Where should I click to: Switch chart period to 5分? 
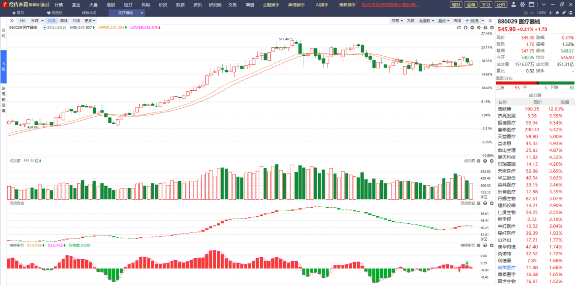coord(22,21)
